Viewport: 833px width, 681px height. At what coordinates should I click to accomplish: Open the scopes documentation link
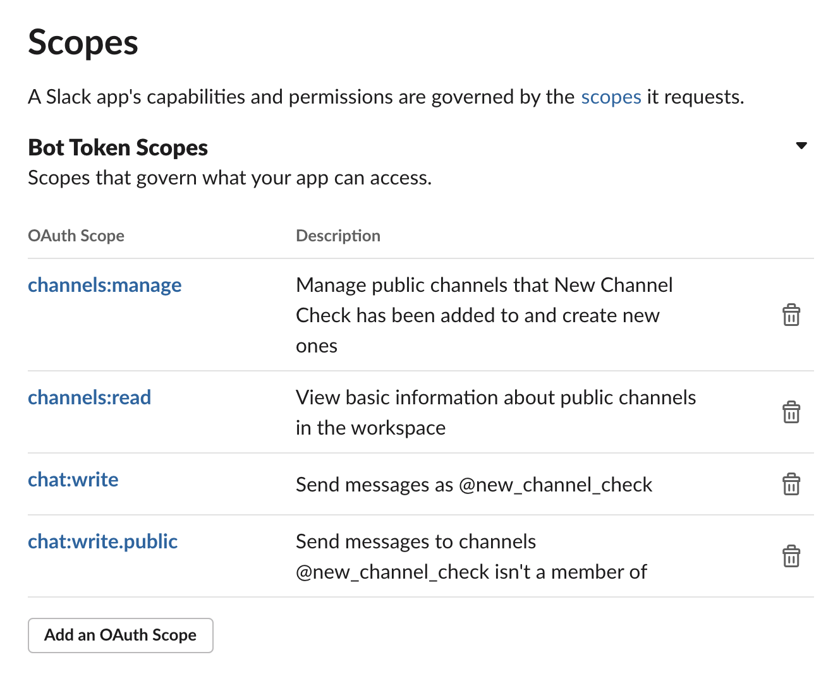click(x=611, y=97)
